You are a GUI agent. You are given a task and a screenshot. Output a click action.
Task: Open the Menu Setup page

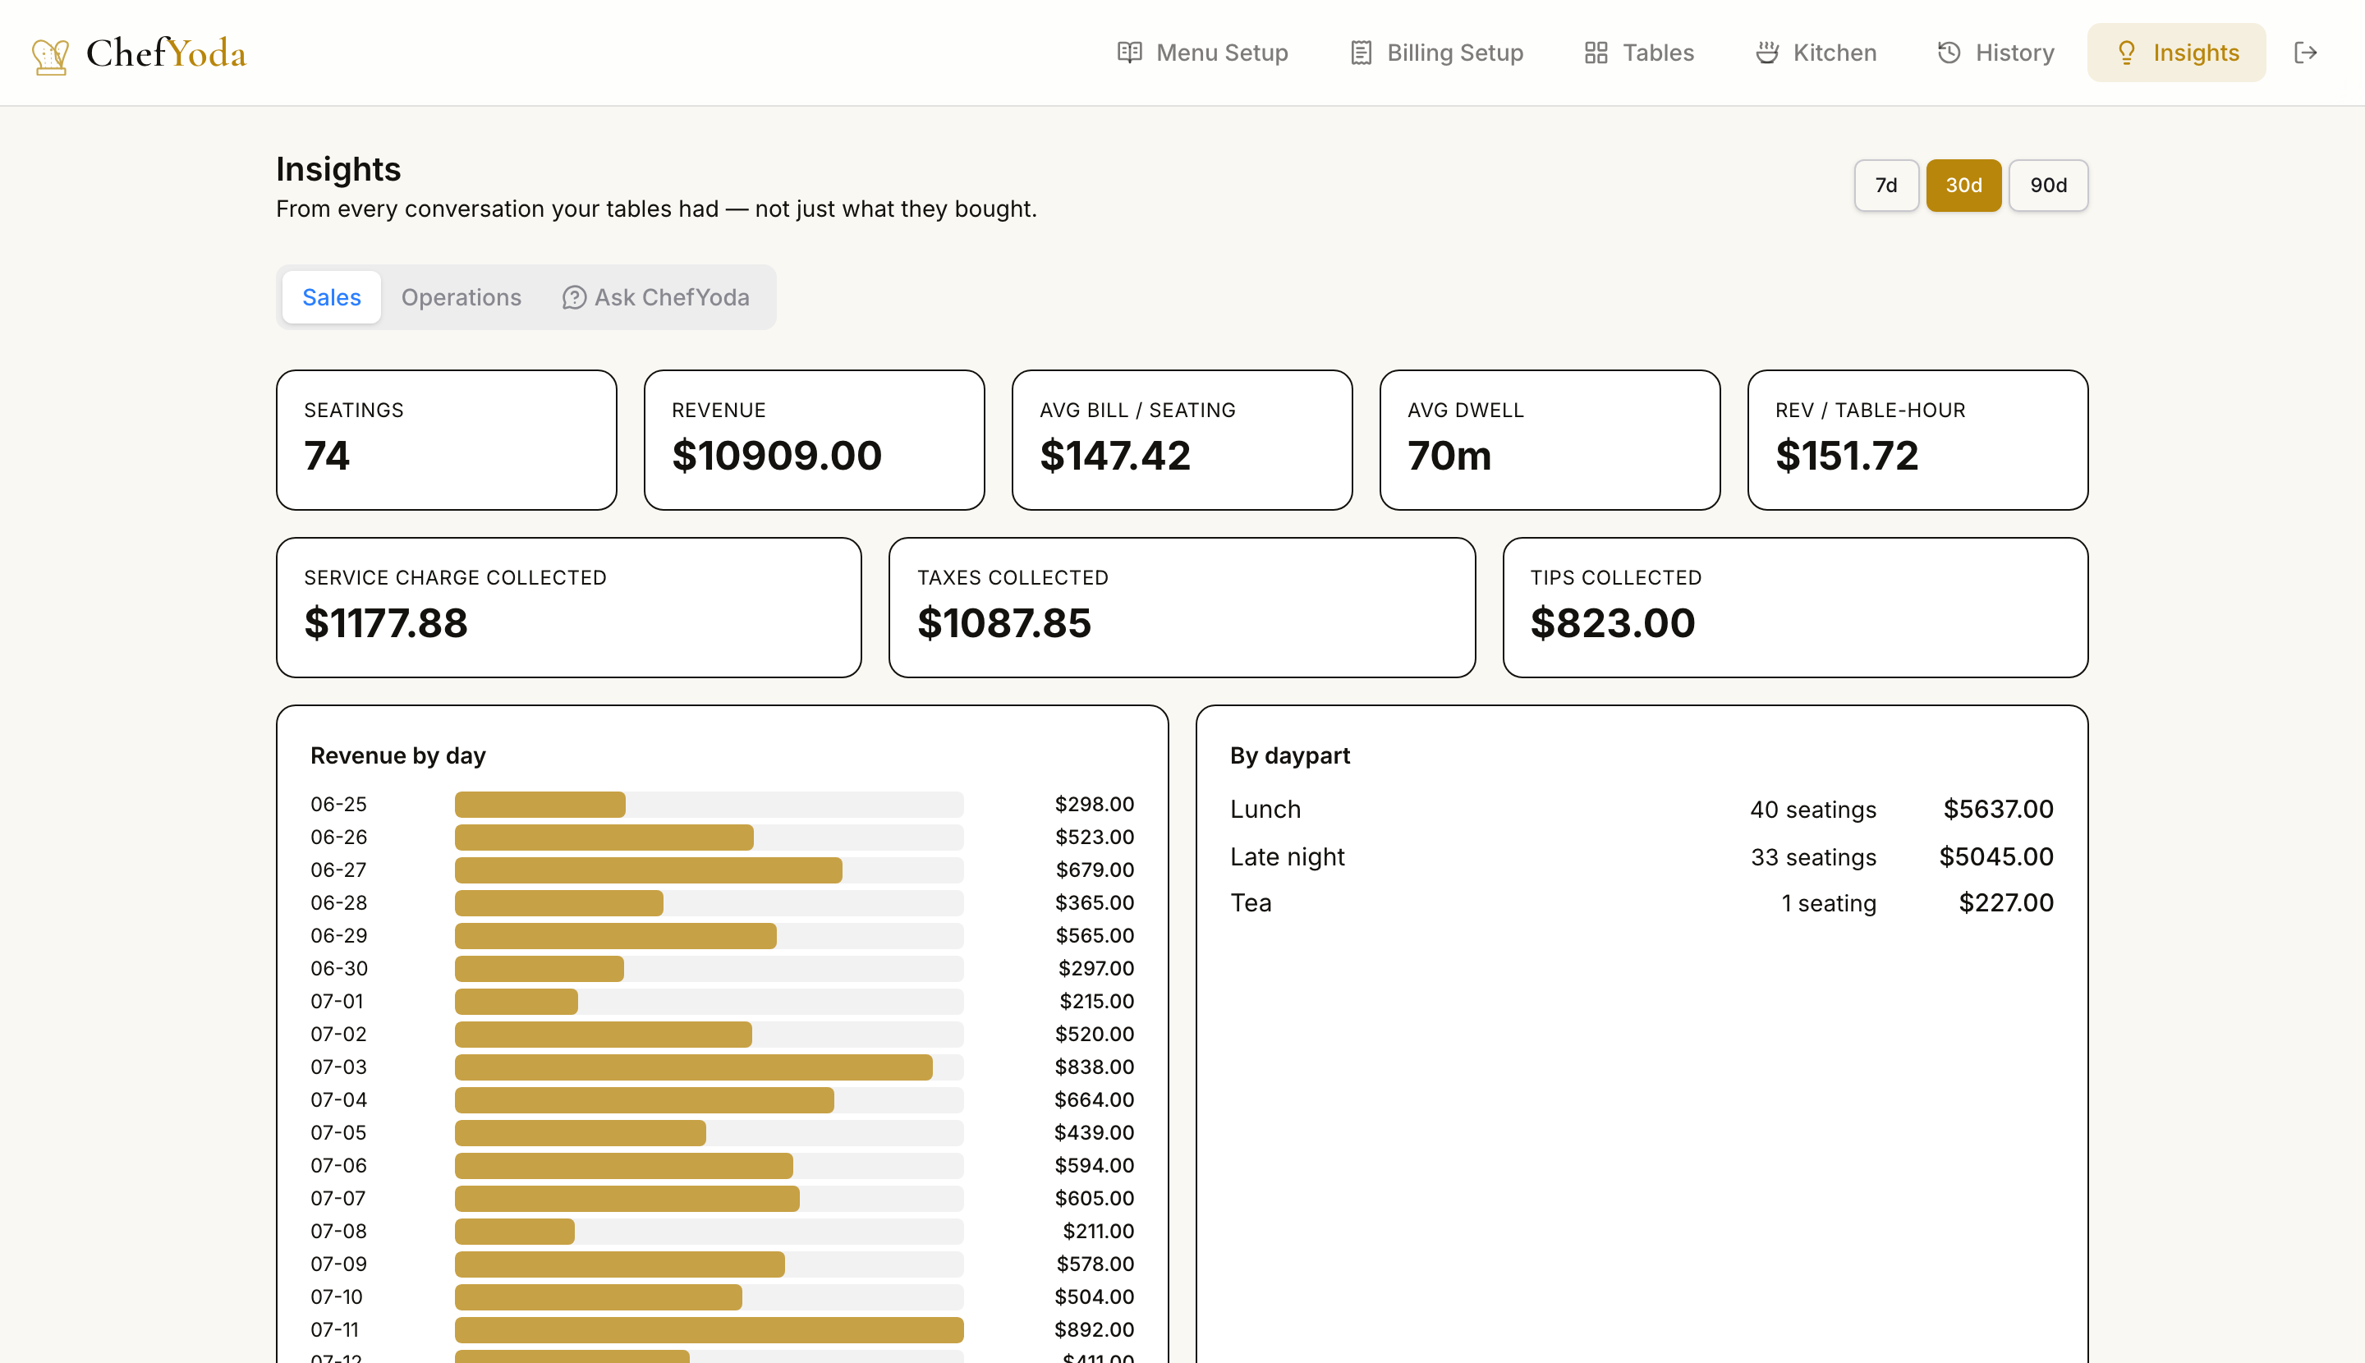coord(1202,53)
